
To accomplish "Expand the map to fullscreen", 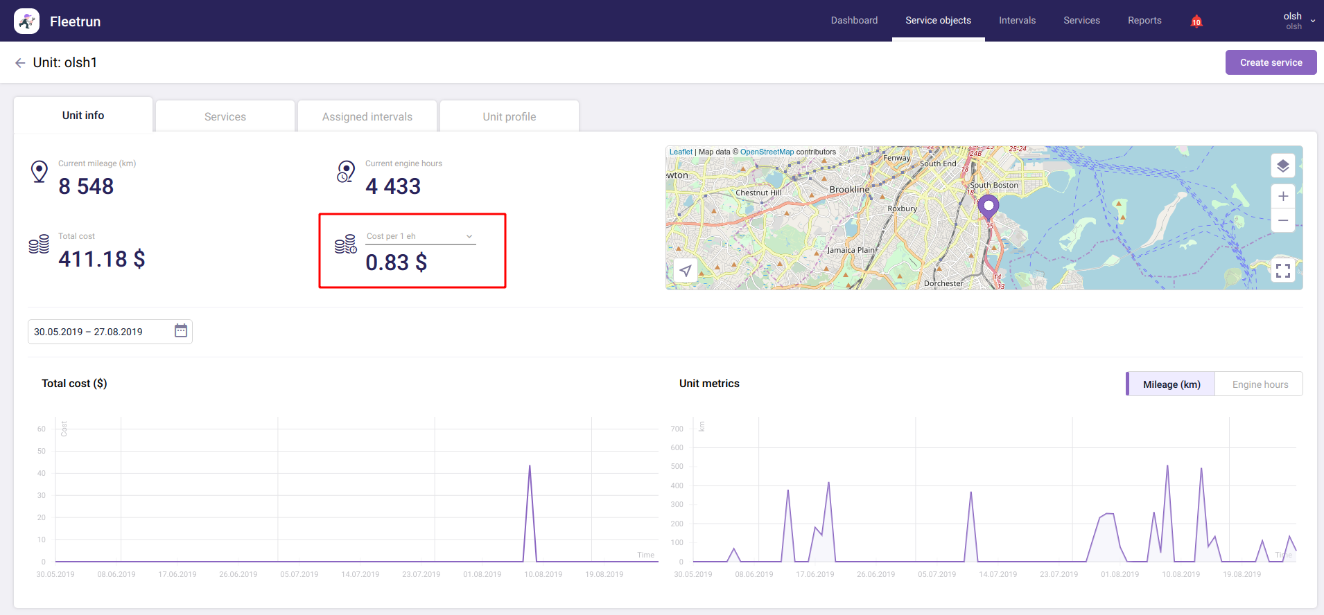I will click(x=1282, y=271).
